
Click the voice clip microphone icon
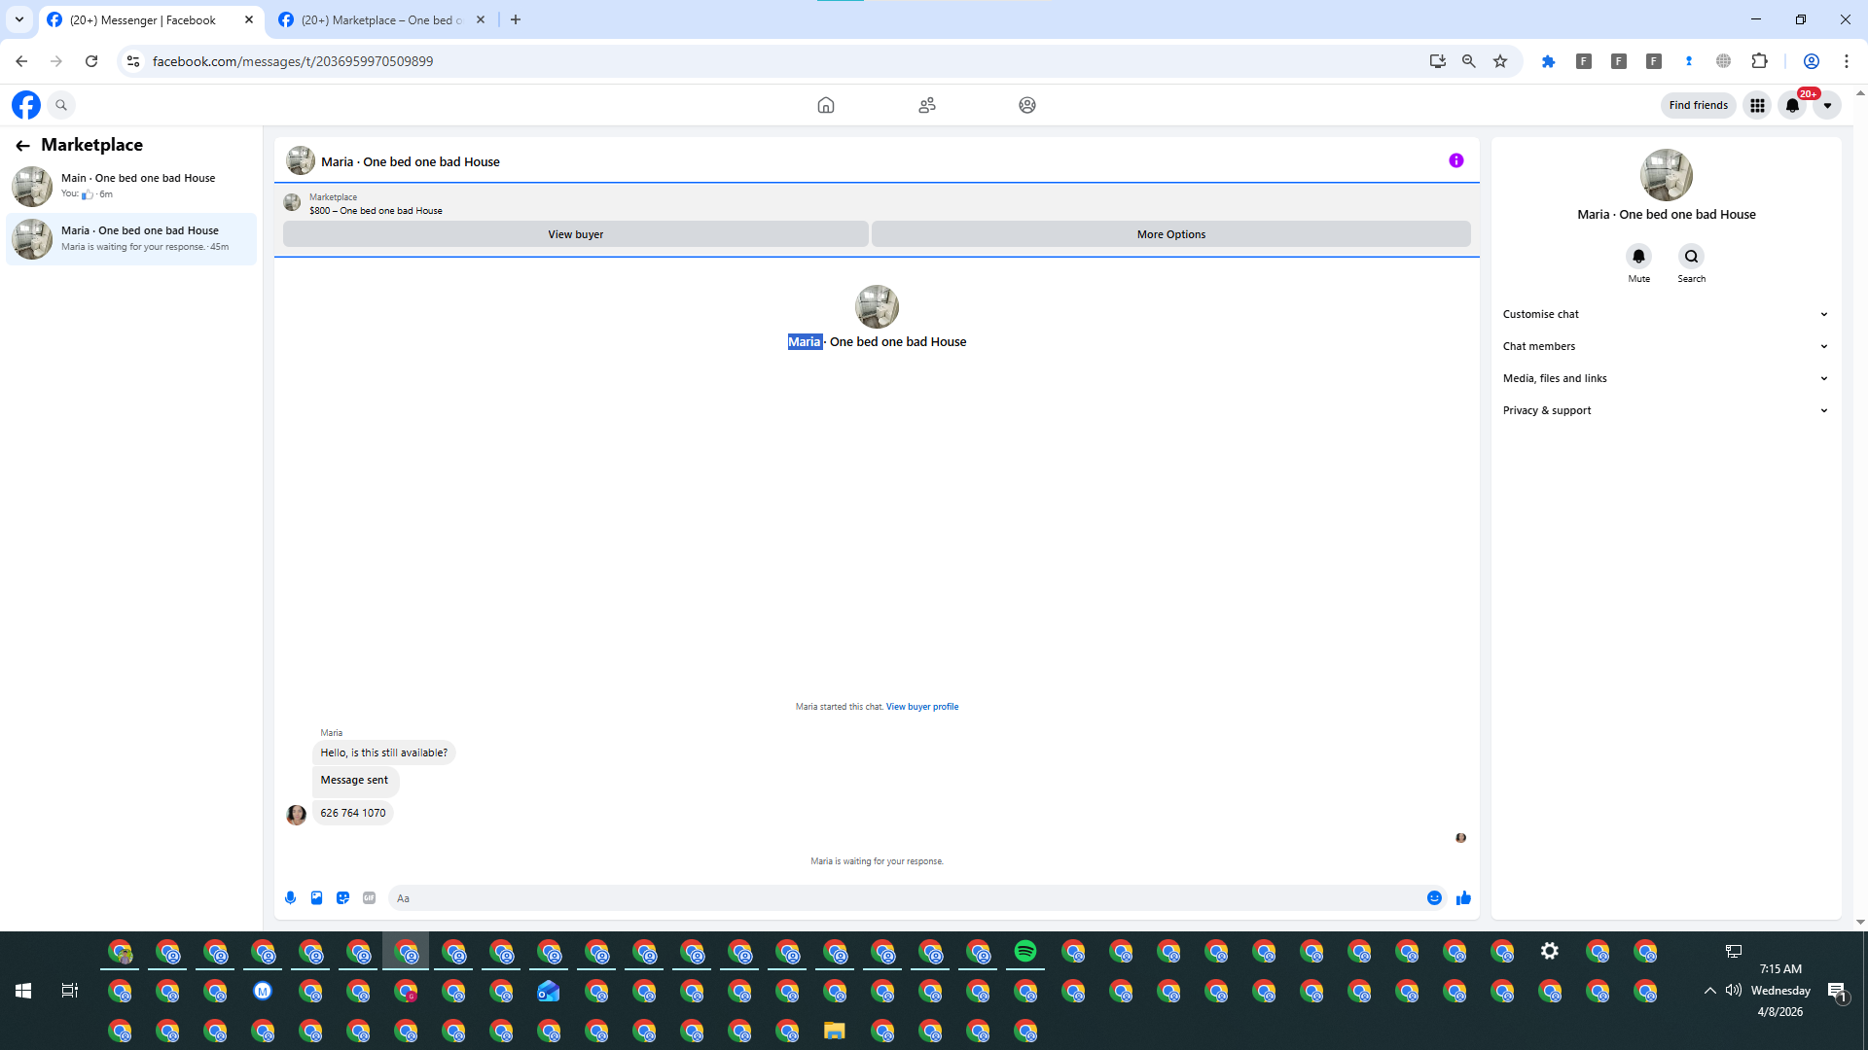click(x=290, y=898)
